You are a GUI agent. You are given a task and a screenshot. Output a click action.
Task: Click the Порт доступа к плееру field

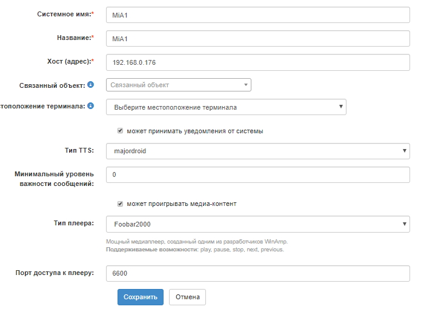[257, 274]
